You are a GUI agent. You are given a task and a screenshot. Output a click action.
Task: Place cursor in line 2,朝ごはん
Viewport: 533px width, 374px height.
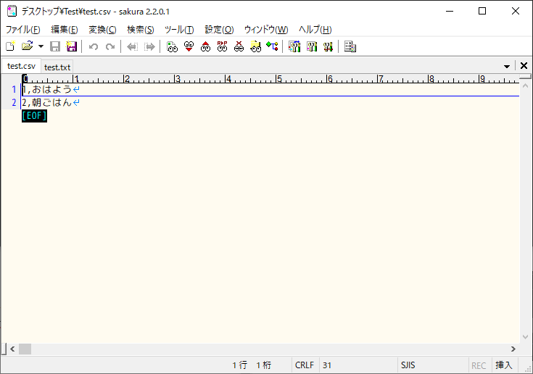47,103
